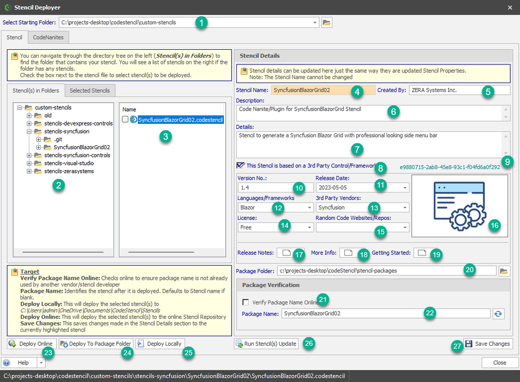The width and height of the screenshot is (520, 382).
Task: Click the Deploy Online button
Action: [32, 344]
